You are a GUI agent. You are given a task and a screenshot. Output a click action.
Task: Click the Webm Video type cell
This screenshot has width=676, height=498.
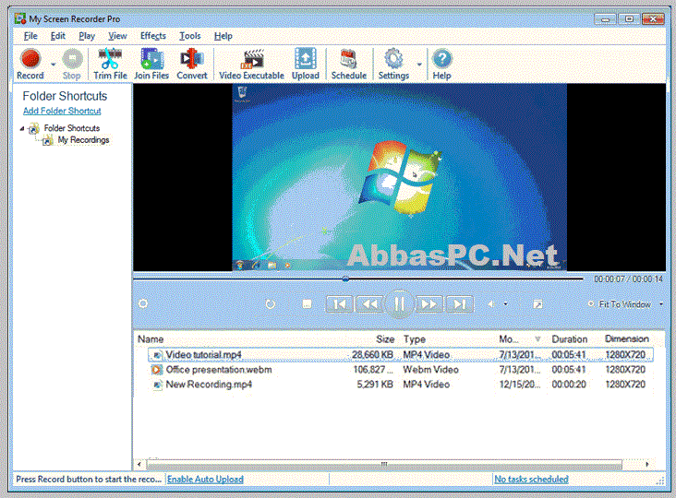pos(430,370)
